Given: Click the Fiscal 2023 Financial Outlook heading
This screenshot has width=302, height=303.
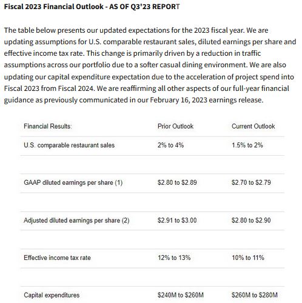Looking at the screenshot, I should [92, 7].
